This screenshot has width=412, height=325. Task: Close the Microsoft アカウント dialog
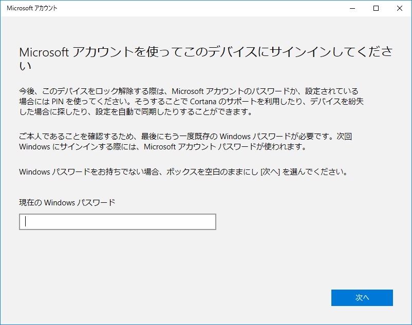coord(400,8)
